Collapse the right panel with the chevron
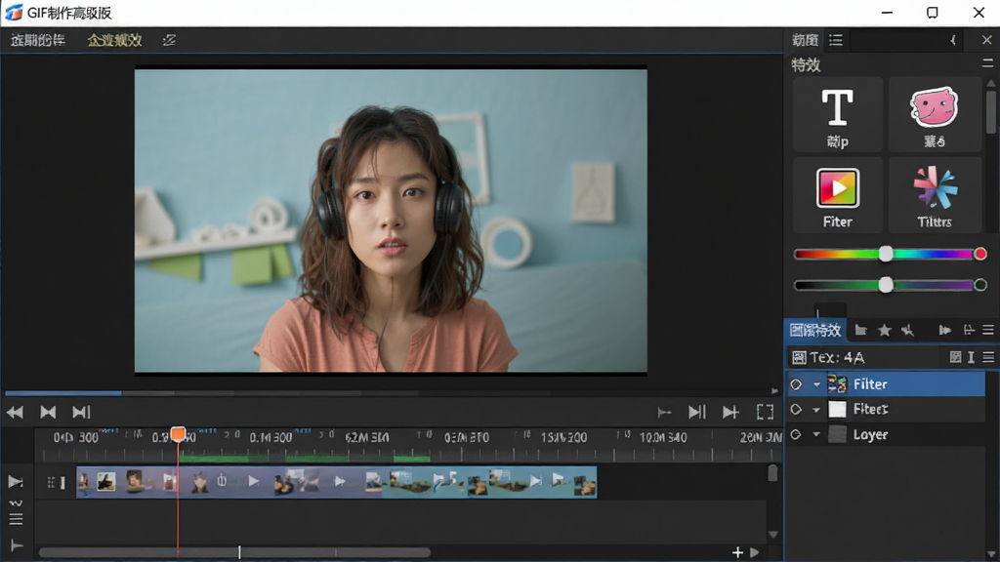The image size is (1000, 562). tap(953, 40)
